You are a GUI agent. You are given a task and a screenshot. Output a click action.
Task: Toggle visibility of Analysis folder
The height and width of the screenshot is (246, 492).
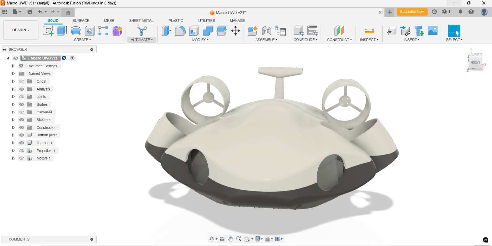(x=22, y=89)
